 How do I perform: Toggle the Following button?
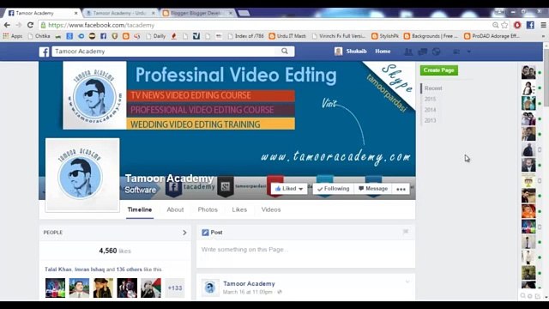(334, 189)
